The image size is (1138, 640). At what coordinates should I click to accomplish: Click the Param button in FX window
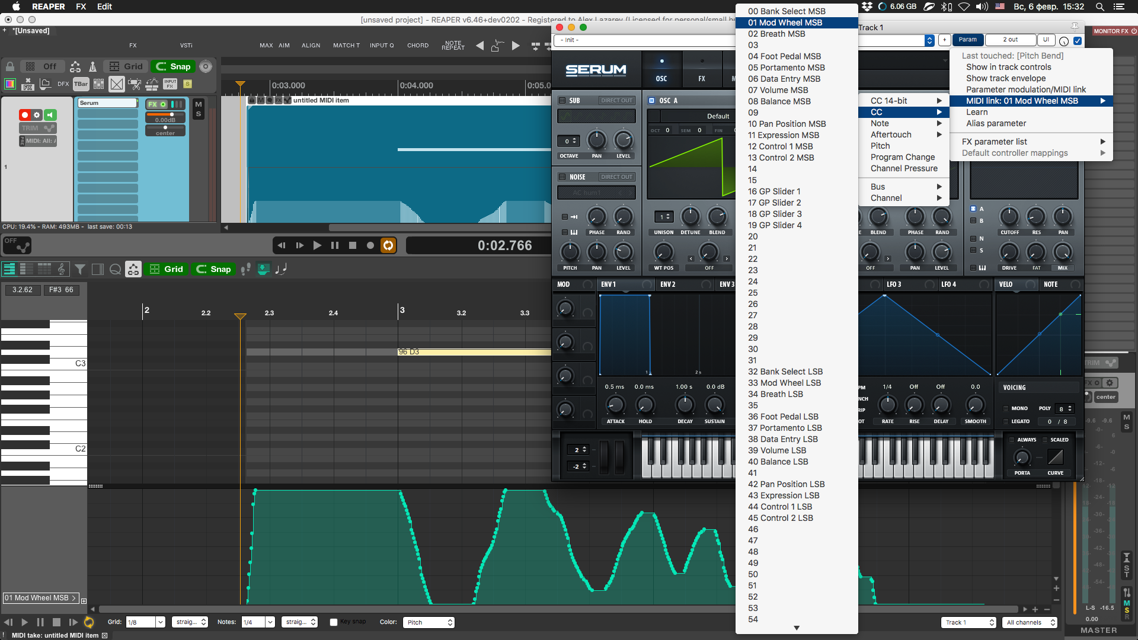point(967,40)
